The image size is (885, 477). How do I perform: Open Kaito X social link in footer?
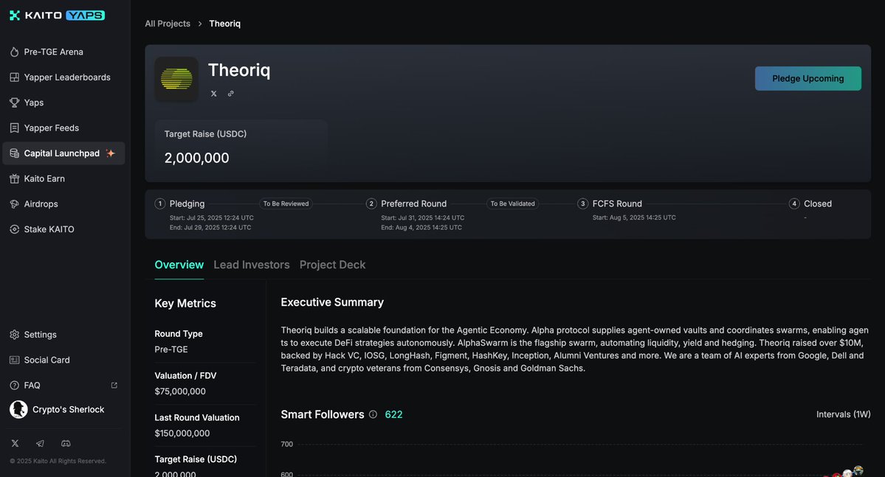pos(15,444)
